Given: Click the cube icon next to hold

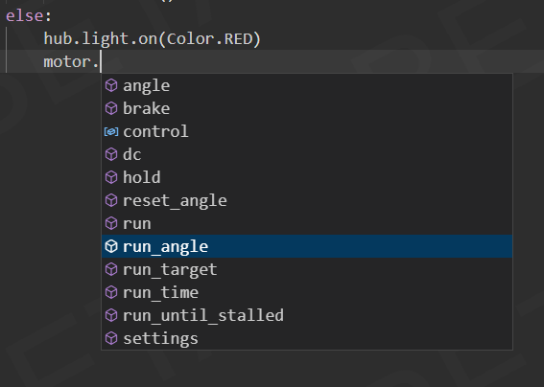Looking at the screenshot, I should [111, 177].
